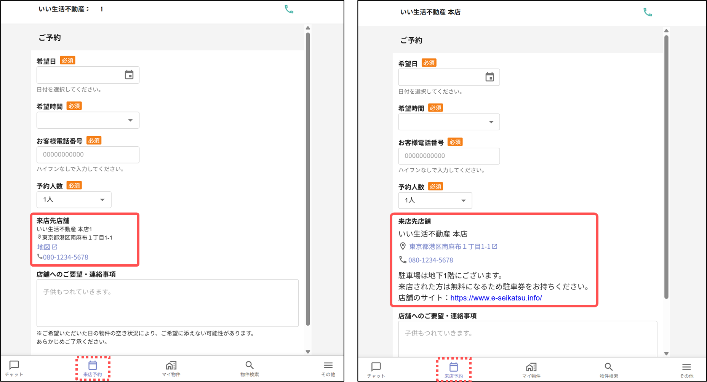Expand the 予約人数 dropdown in left screen
707x382 pixels.
(x=74, y=200)
